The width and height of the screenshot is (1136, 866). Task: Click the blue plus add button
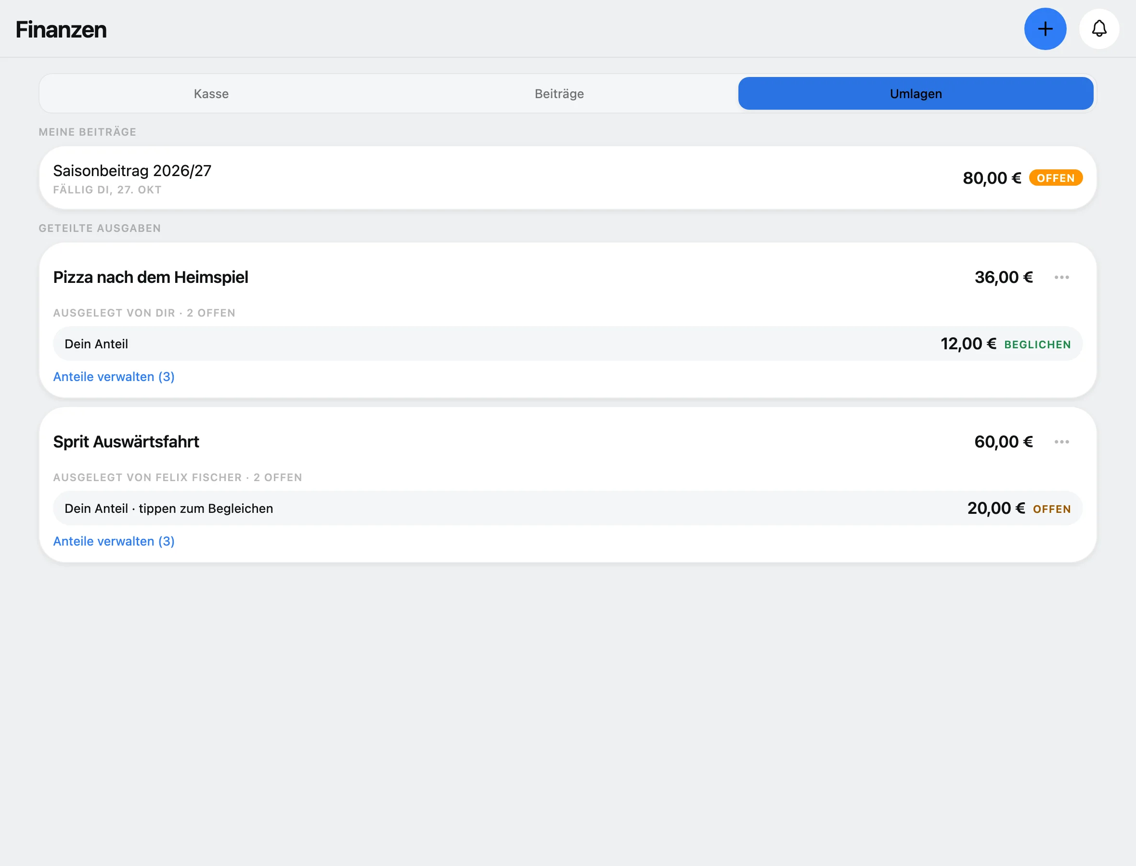(x=1045, y=29)
